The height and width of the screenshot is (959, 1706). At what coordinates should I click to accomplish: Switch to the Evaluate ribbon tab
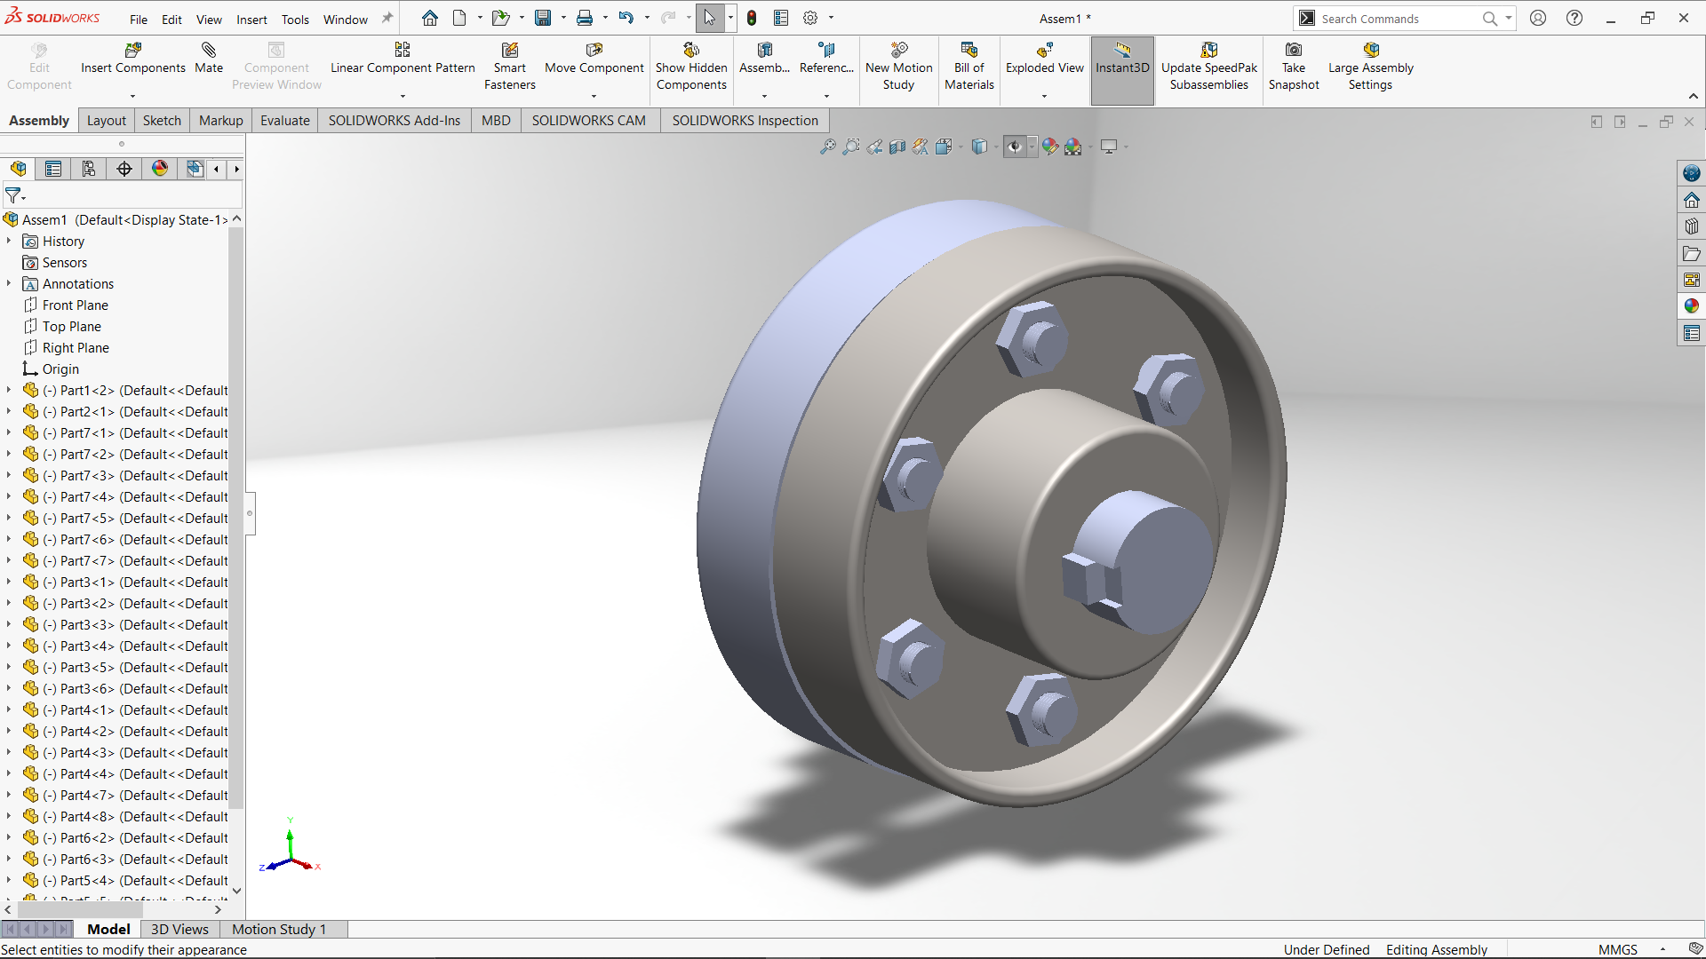tap(284, 121)
